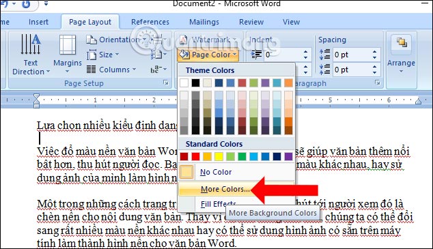Expand the Size dropdown arrow
Image resolution: width=433 pixels, height=249 pixels.
point(117,55)
